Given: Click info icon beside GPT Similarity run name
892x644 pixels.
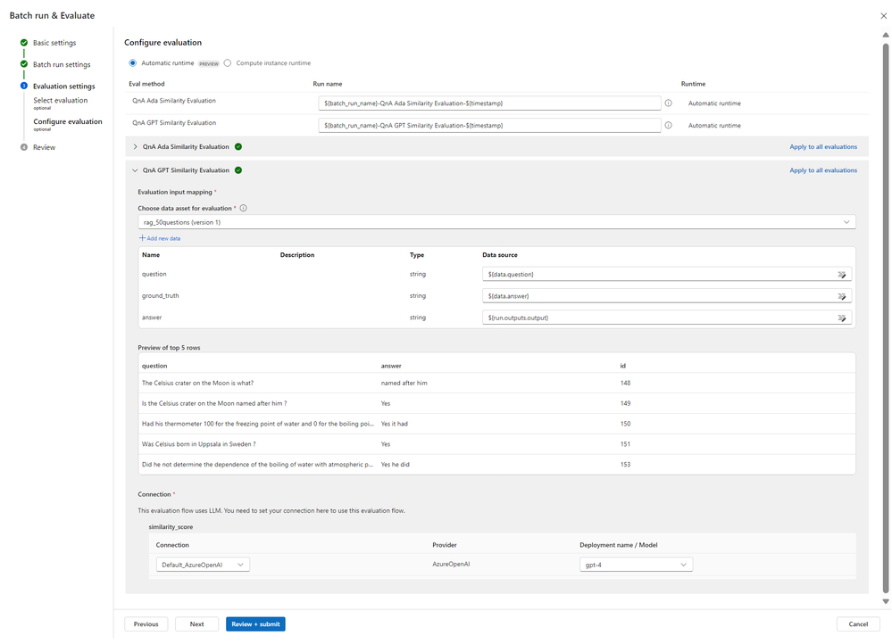Looking at the screenshot, I should click(x=669, y=125).
